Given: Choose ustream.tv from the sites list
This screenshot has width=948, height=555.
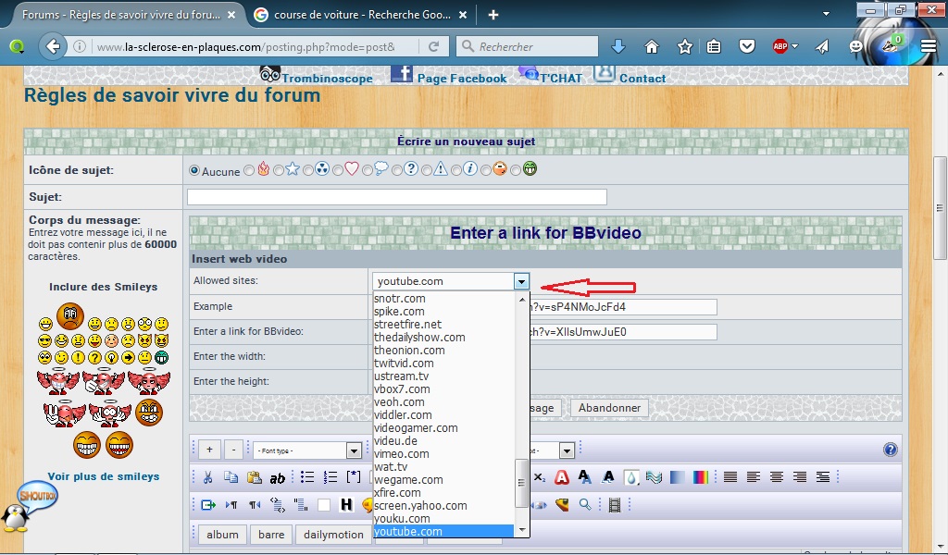Looking at the screenshot, I should tap(443, 376).
